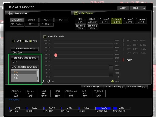Click the Voltage(V) label
This screenshot has height=117, width=156.
[14, 100]
